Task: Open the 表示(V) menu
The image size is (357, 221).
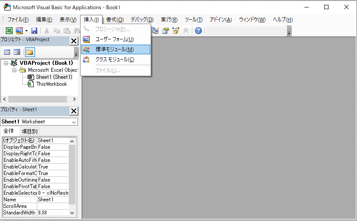Action: pos(68,20)
